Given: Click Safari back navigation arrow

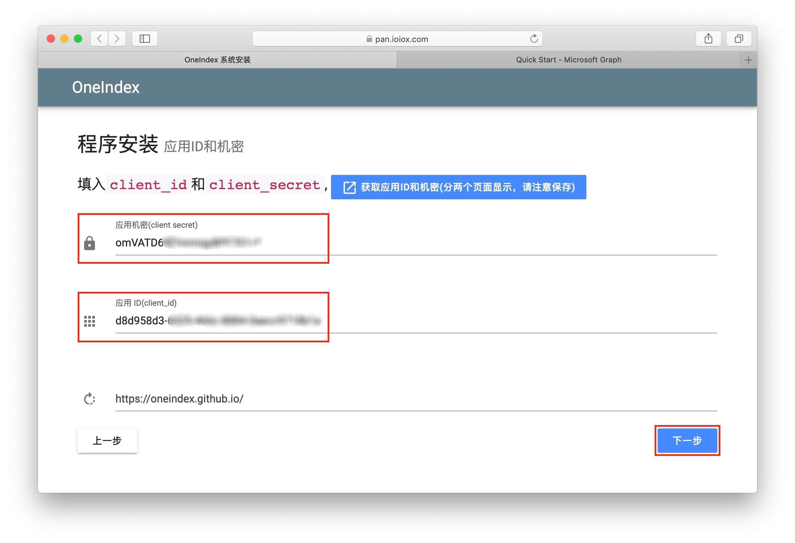Looking at the screenshot, I should point(100,39).
